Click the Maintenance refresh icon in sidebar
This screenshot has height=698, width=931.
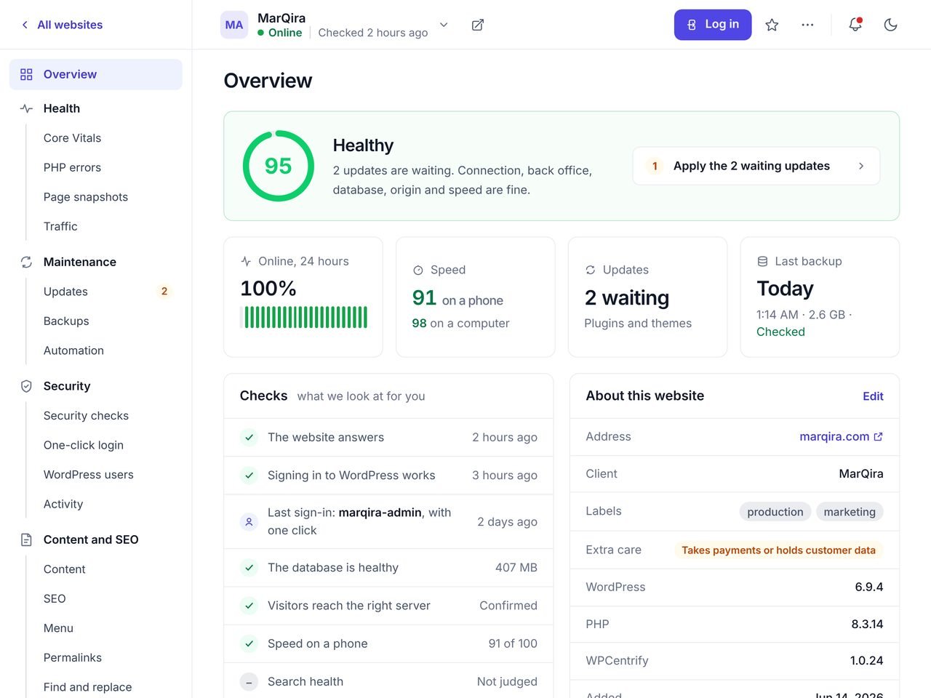(x=26, y=262)
